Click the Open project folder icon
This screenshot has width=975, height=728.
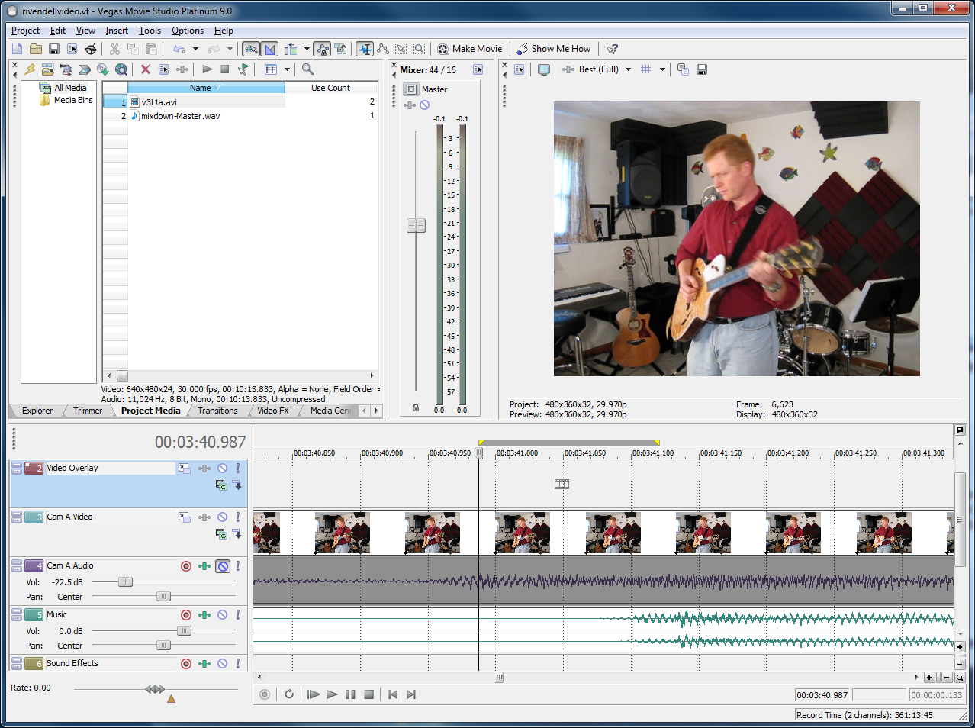(36, 49)
